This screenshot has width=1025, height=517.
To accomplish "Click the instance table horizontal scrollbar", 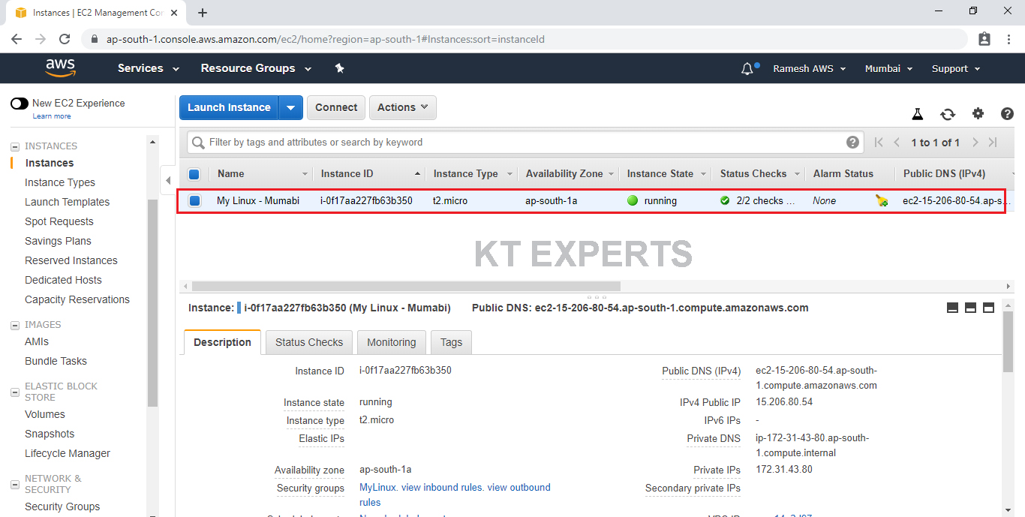I will (x=406, y=286).
